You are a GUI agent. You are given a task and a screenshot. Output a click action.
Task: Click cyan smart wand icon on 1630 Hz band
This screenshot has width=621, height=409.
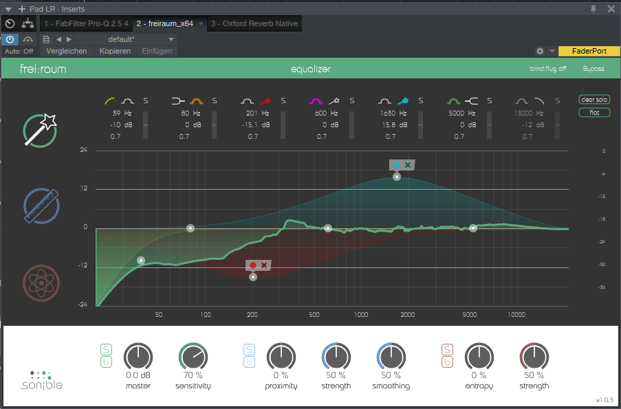[403, 101]
